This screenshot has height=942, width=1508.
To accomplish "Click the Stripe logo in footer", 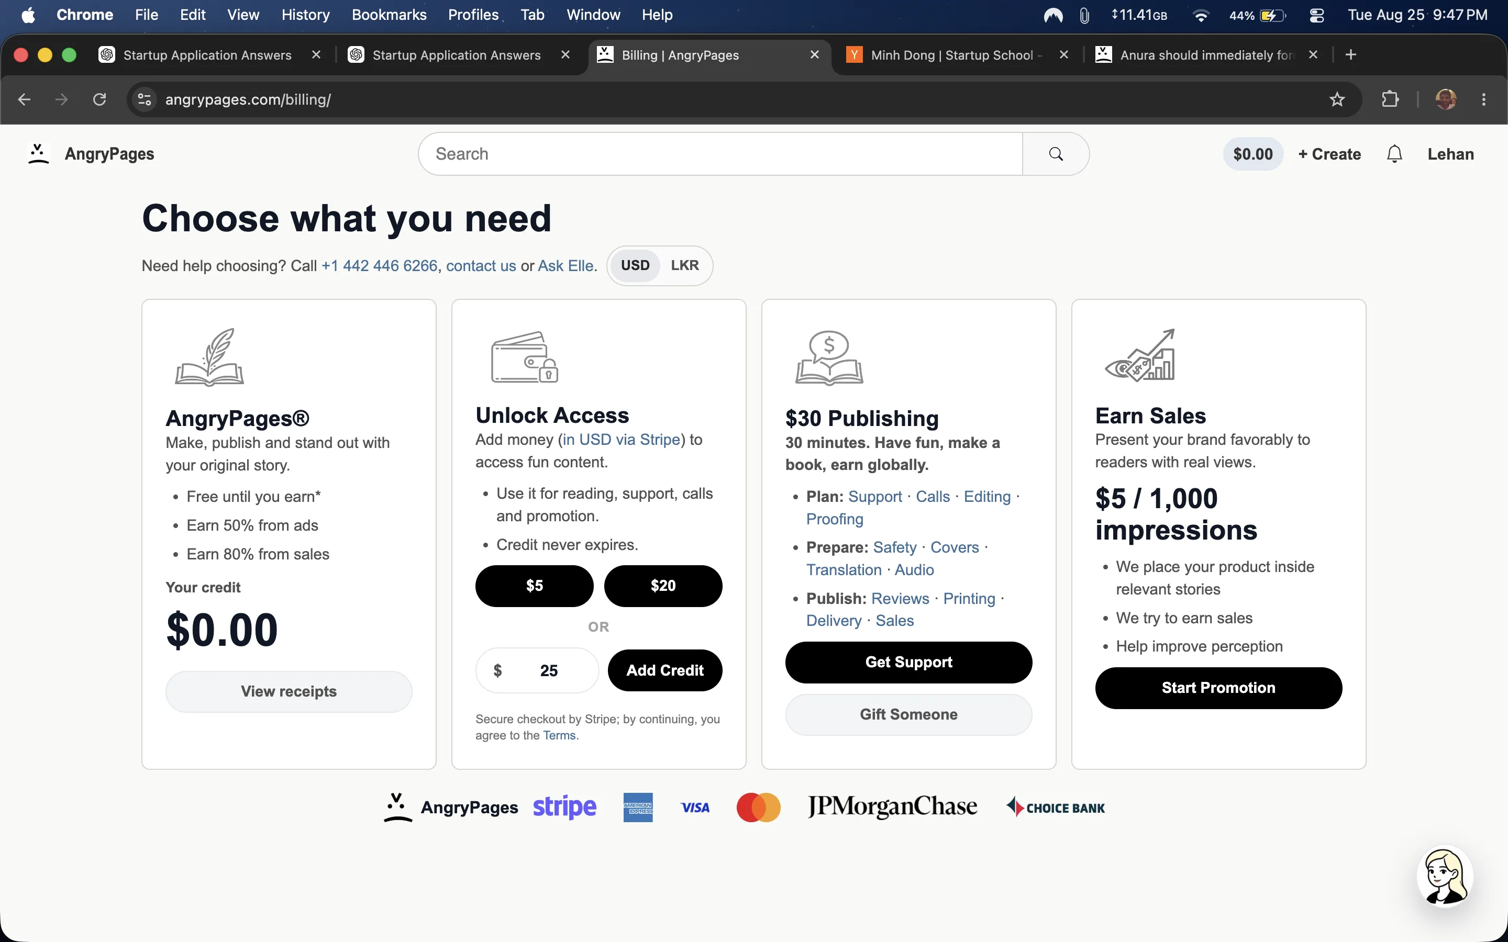I will point(564,807).
